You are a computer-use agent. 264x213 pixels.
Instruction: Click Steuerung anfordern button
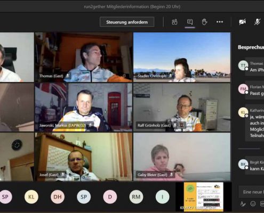127,22
